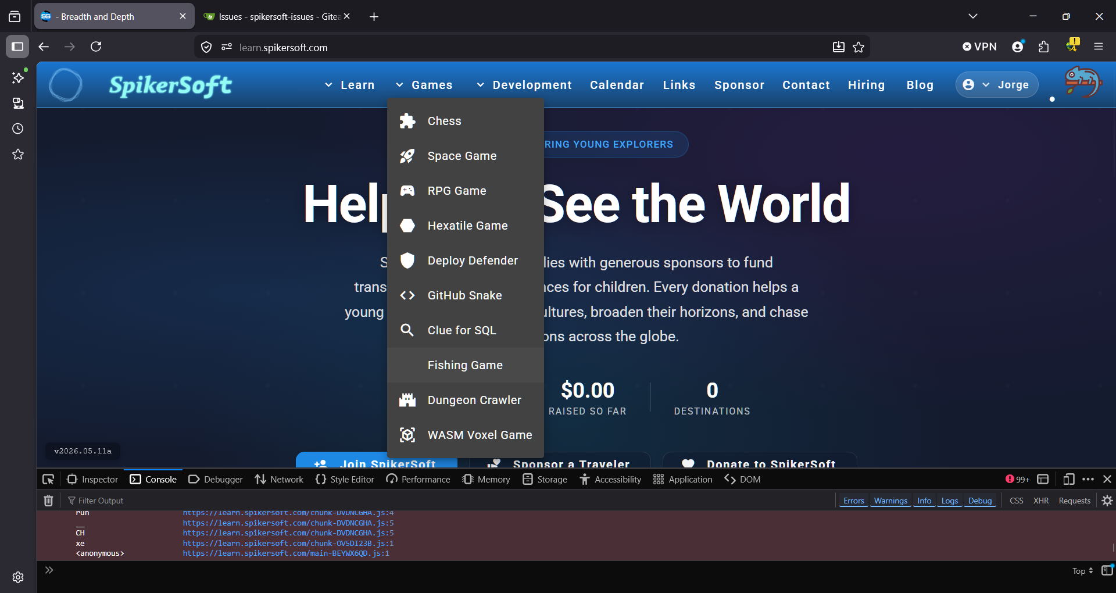Open Clue for SQL game
Screen dimensions: 1116x593
466,330
